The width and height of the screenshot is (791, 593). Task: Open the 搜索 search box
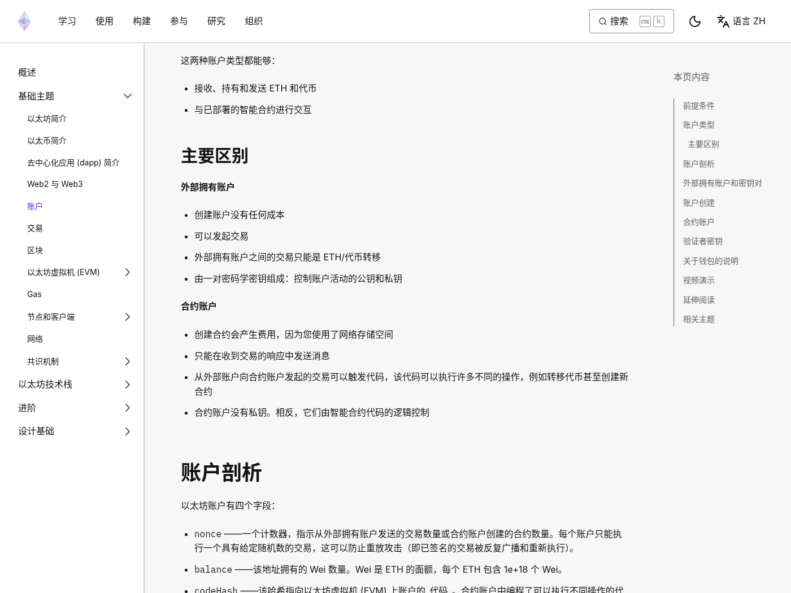point(632,21)
